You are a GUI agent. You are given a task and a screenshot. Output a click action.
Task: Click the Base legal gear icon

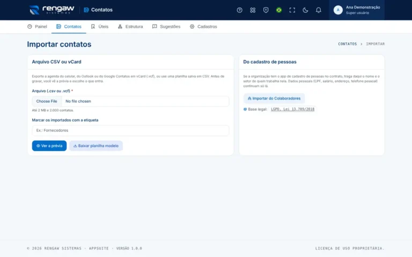tap(245, 109)
